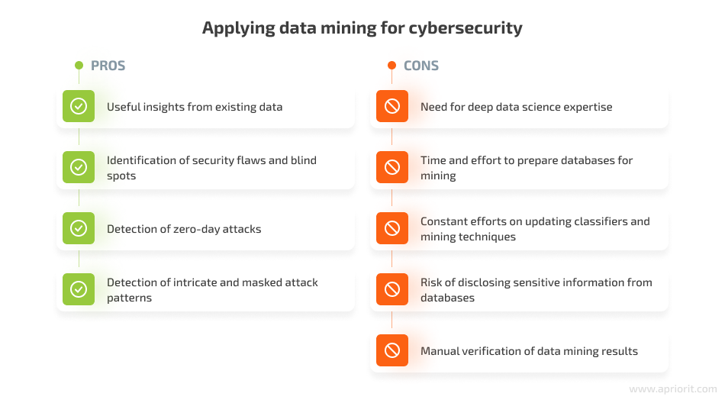This screenshot has width=725, height=403.
Task: Click 'Risk of disclosing sensitive information from databases' text
Action: click(536, 289)
